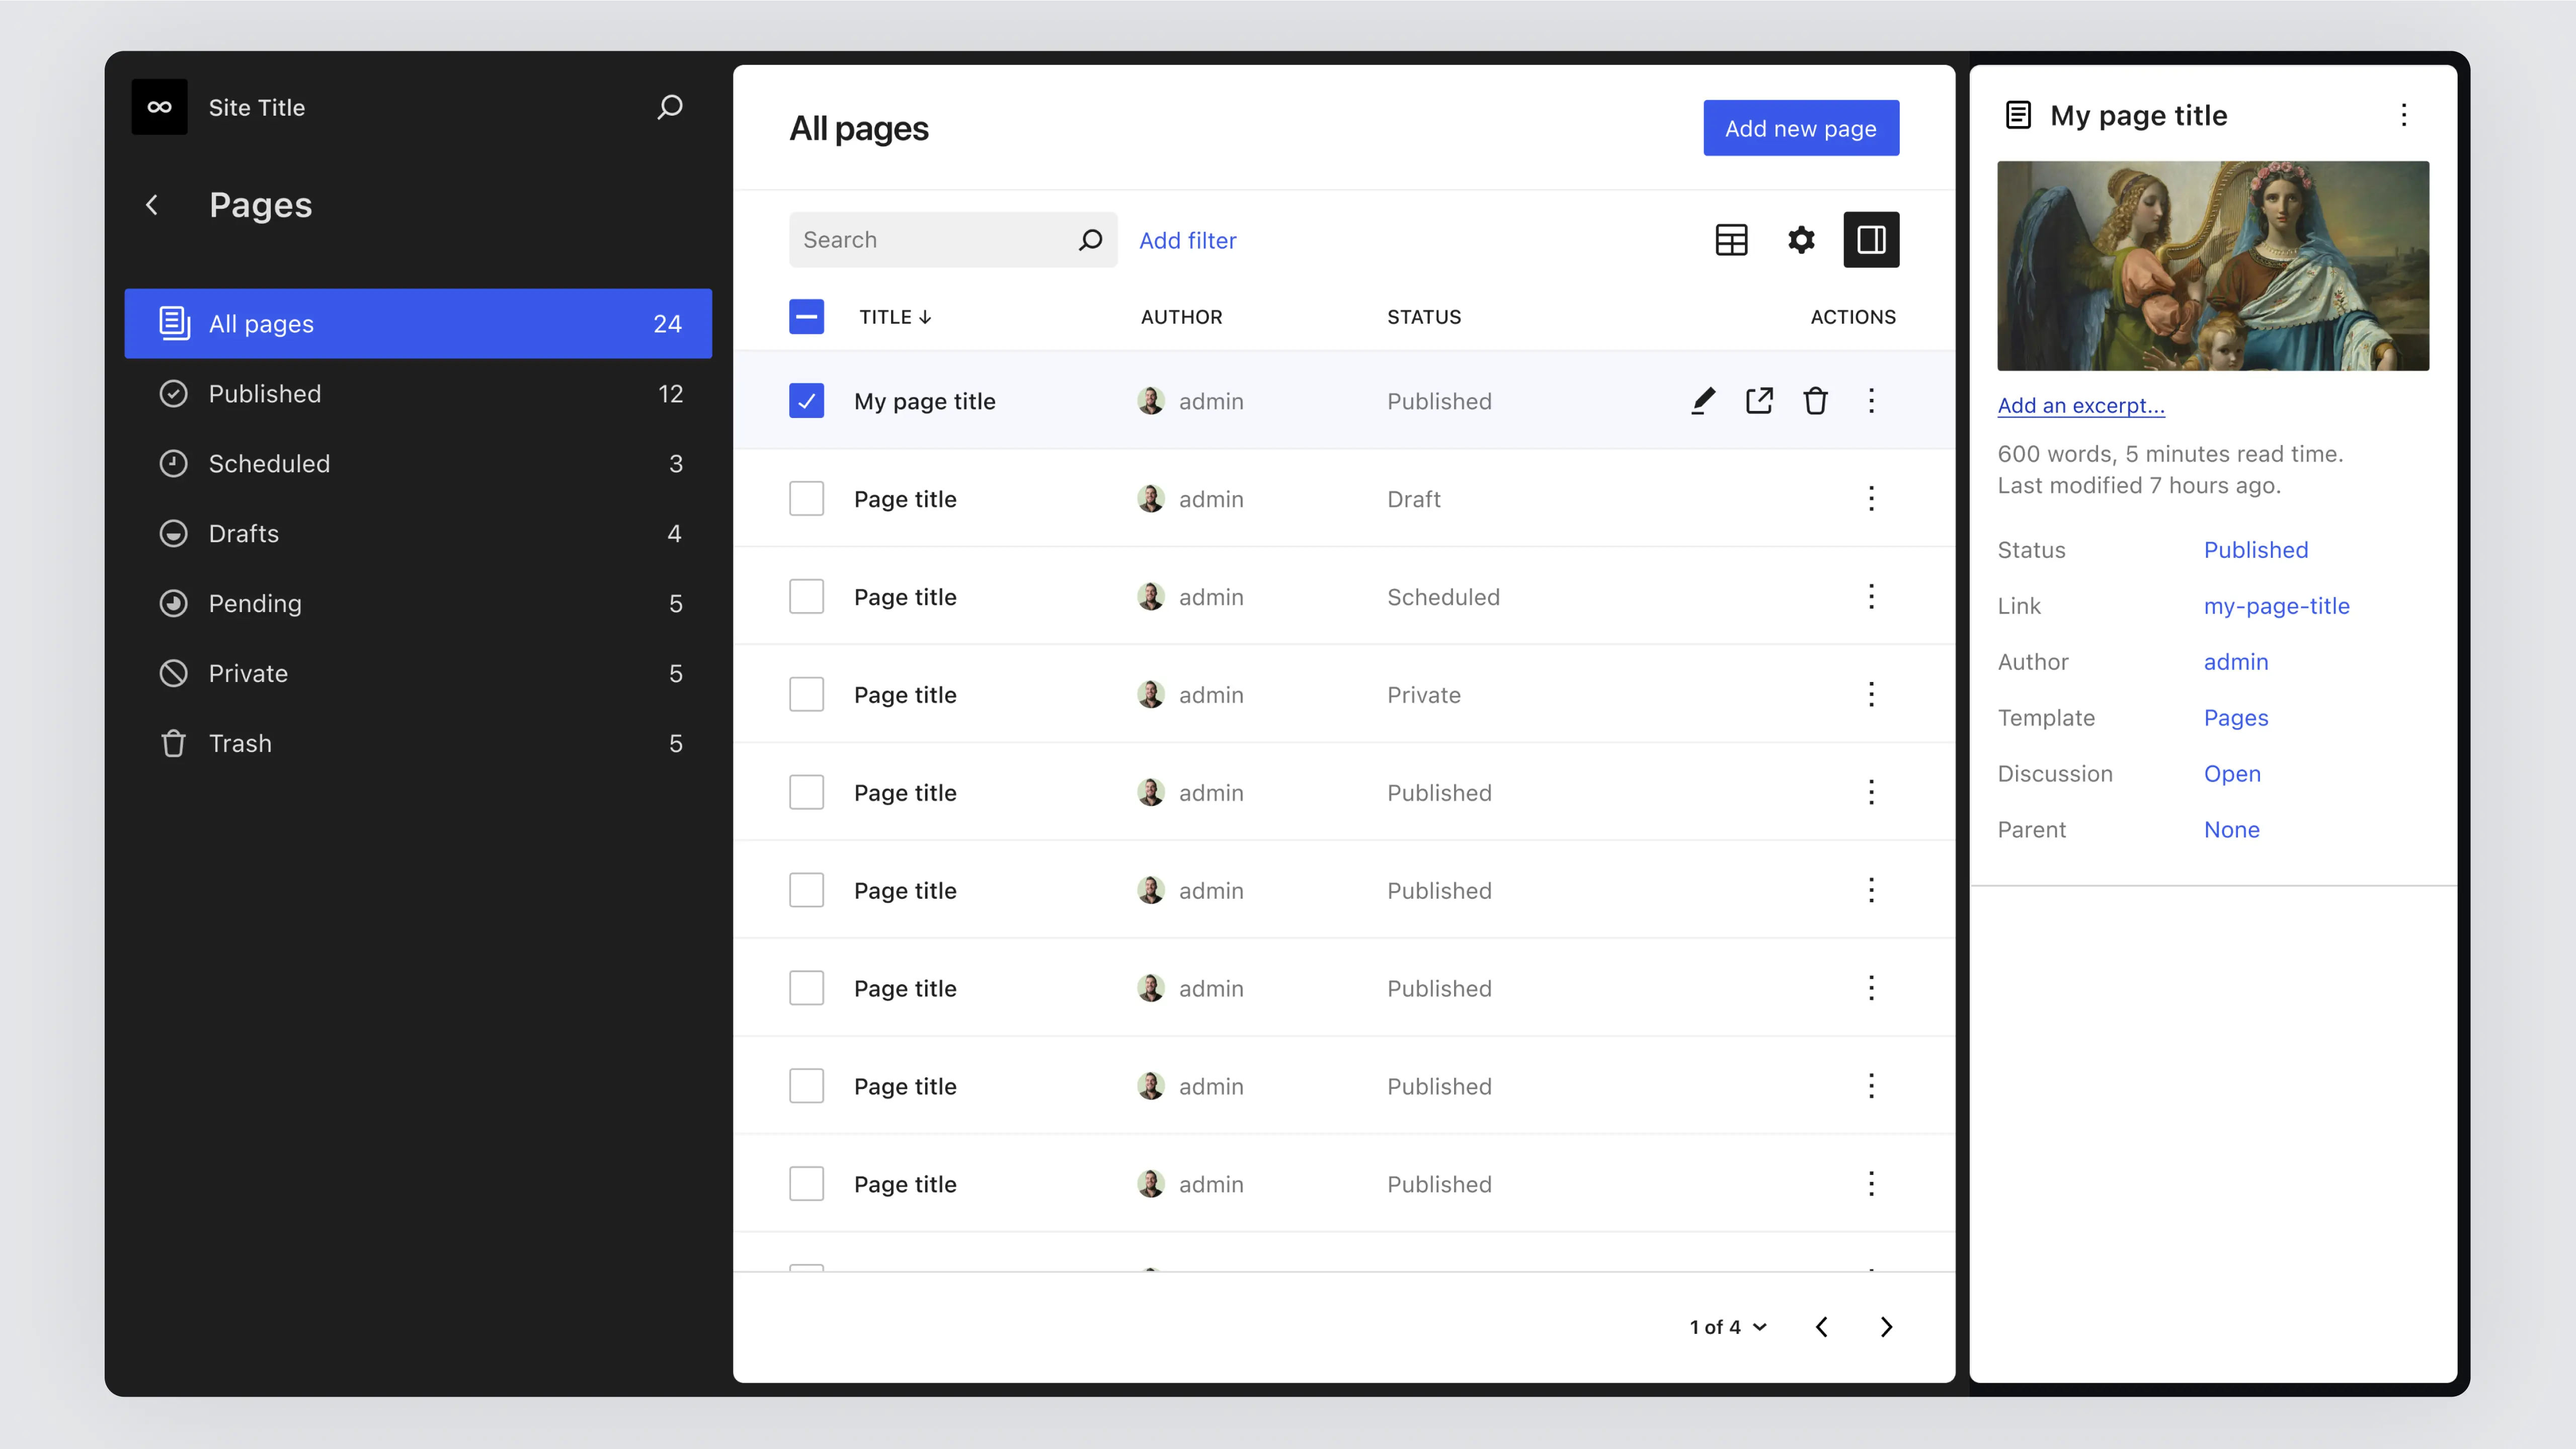Image resolution: width=2576 pixels, height=1449 pixels.
Task: Click the edit pencil icon for My page title
Action: click(x=1703, y=401)
